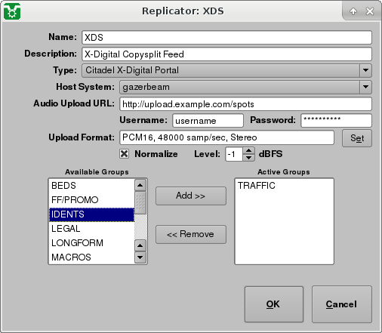This screenshot has height=333, width=382.
Task: Select LEGAL in Available Groups
Action: pyautogui.click(x=91, y=229)
